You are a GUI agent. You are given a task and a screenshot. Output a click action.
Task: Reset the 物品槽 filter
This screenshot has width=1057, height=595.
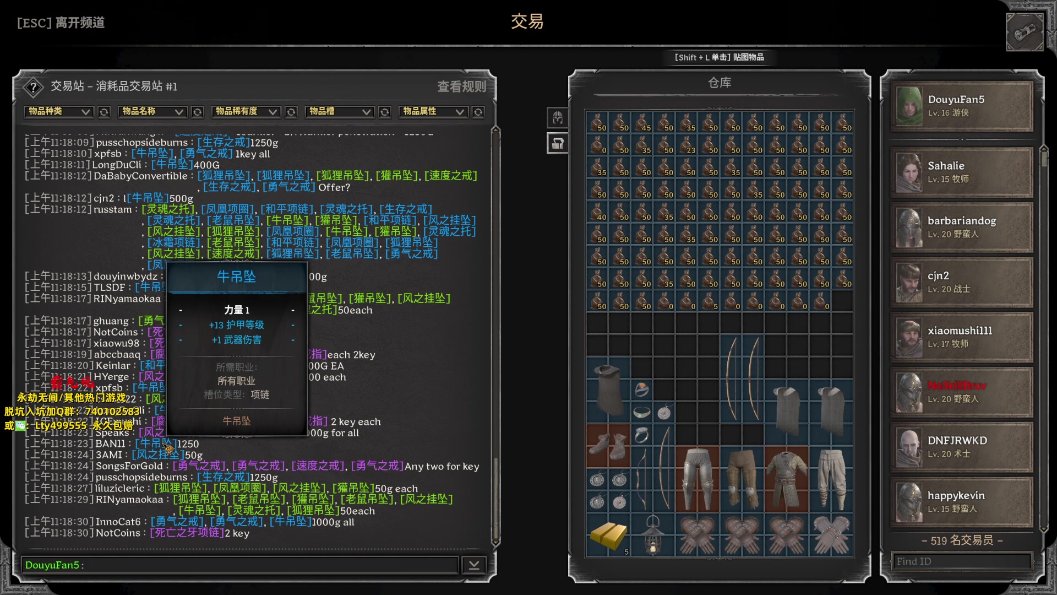(385, 112)
